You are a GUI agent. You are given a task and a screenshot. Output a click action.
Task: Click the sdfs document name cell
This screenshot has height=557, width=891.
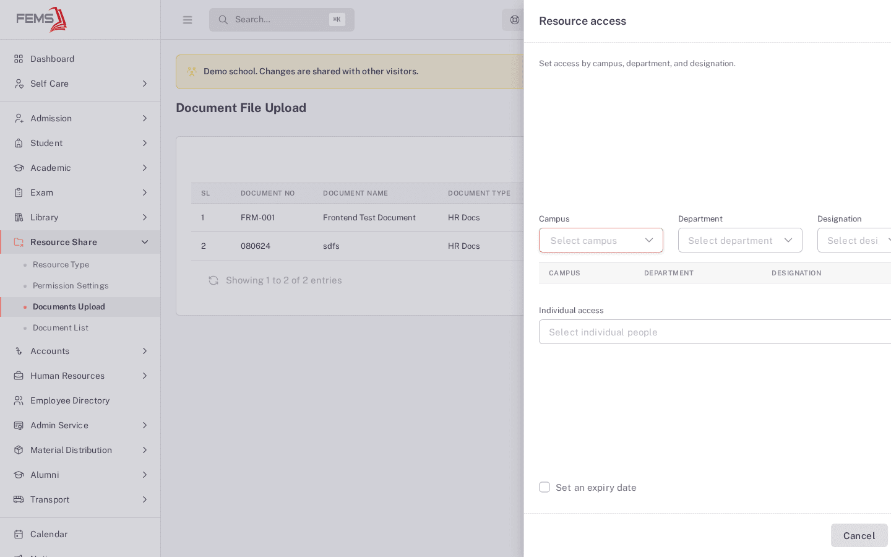pos(331,246)
